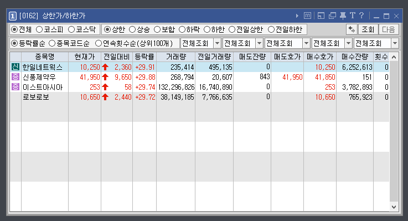The height and width of the screenshot is (221, 408).
Task: Click the 매수호가 column header
Action: pyautogui.click(x=320, y=56)
